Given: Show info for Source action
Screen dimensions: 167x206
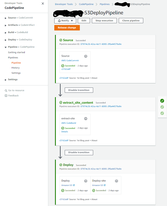Looking at the screenshot, I should 86,56.
